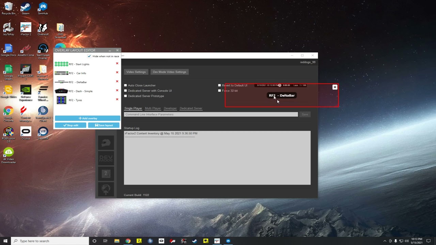Click the helmet icon in launcher sidebar
436x245 pixels.
pos(106,143)
